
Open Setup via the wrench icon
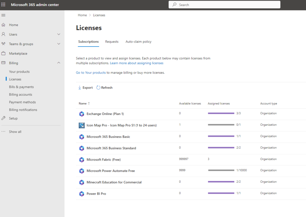[x=4, y=118]
